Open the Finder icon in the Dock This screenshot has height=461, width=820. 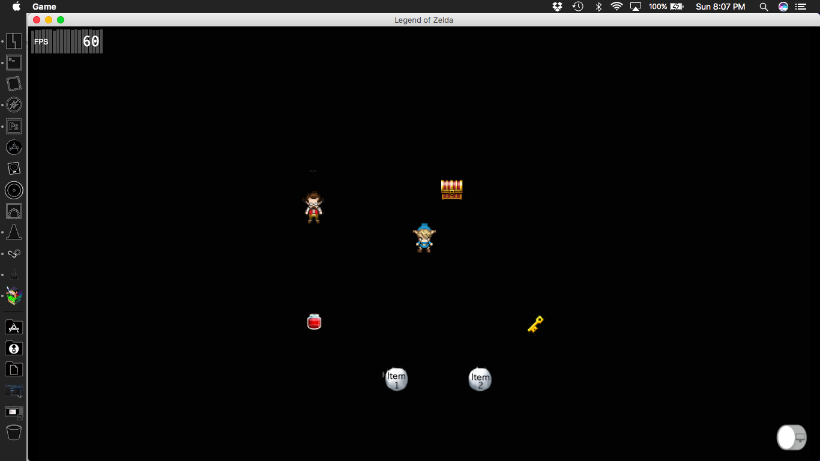pyautogui.click(x=14, y=41)
